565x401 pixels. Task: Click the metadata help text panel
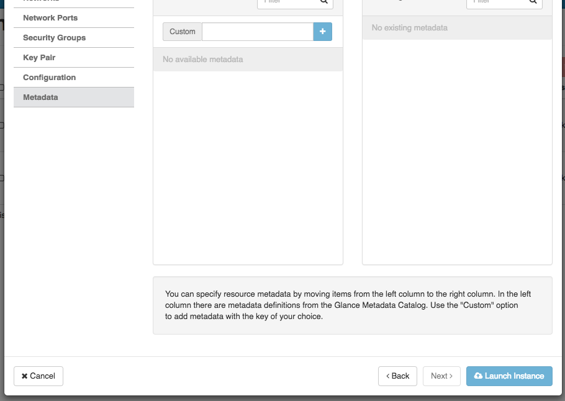point(352,305)
